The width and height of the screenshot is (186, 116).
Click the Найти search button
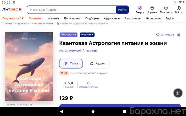pos(122,10)
